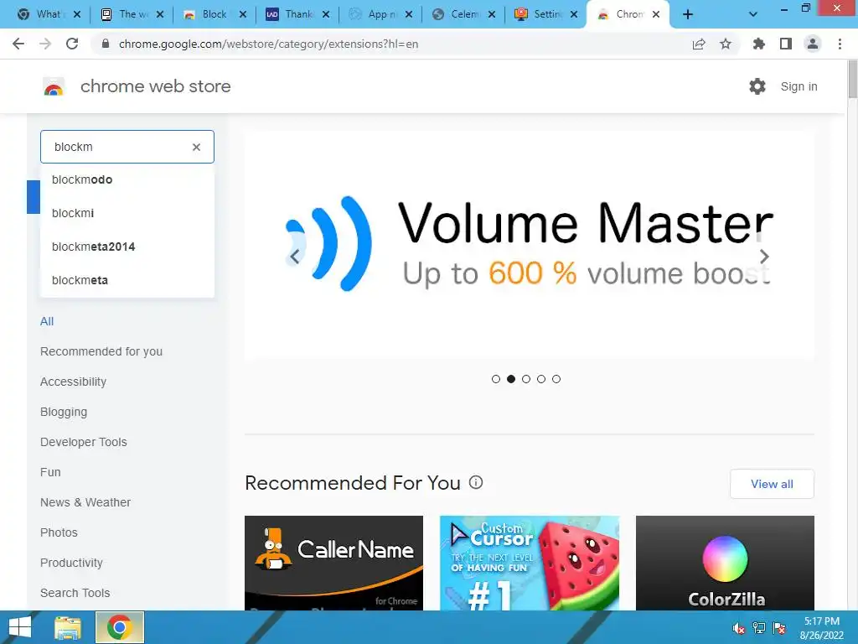
Task: Select fourth carousel dot
Action: (541, 379)
